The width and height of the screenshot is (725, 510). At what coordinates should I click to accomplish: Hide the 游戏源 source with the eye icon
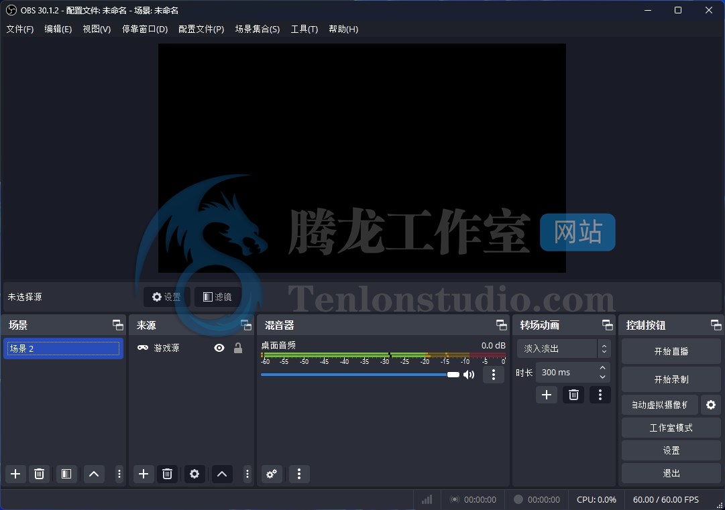coord(219,348)
